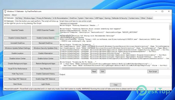
Task: Open Defender & Security tab
Action: click(119, 18)
